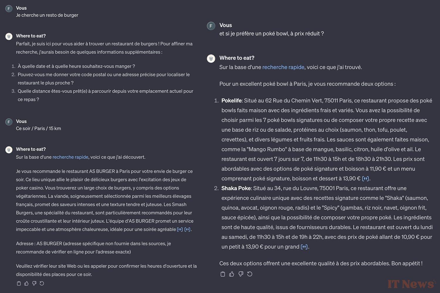Copy the poké bowl reply to clipboard
440x293 pixels.
(x=223, y=274)
